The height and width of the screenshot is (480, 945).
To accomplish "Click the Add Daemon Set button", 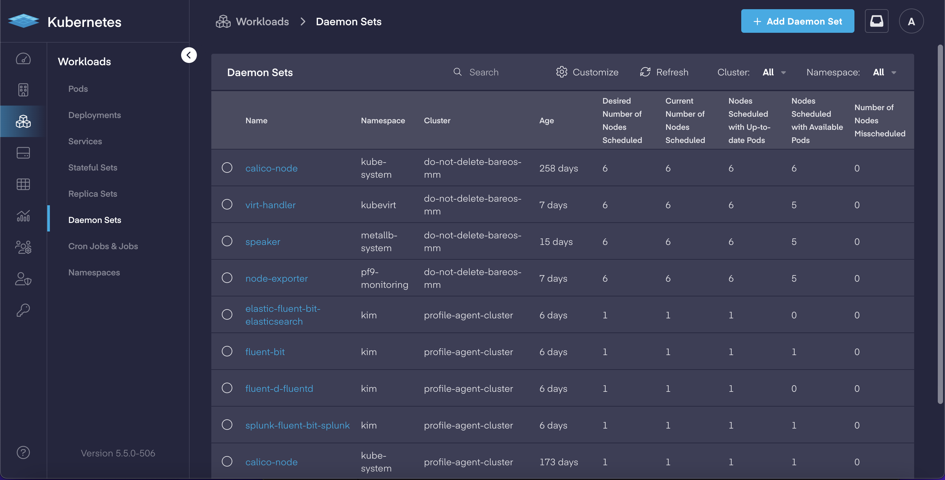I will pos(798,21).
